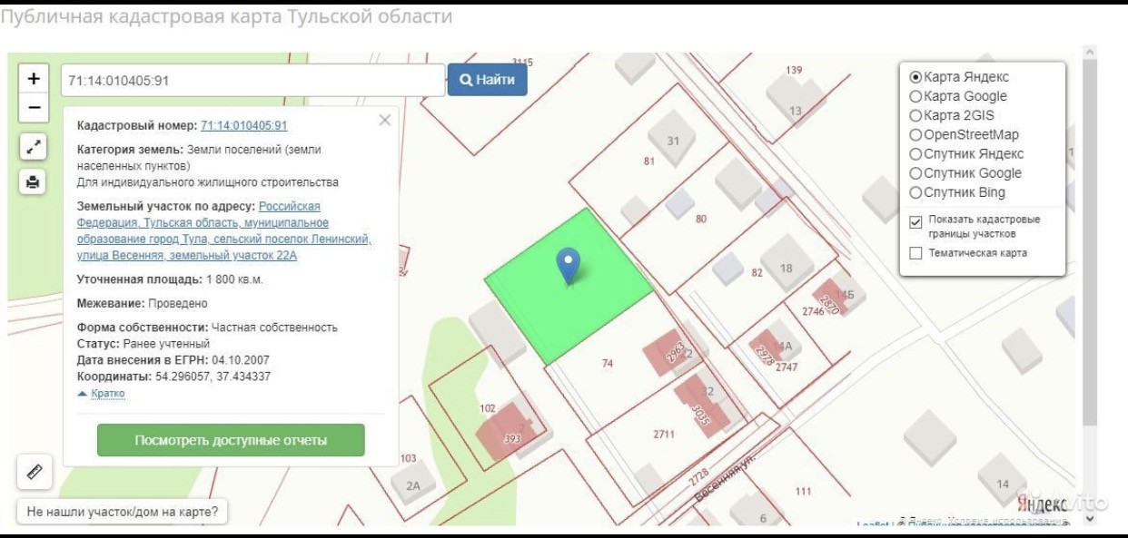
Task: Click the blue location marker pin
Action: coord(569,266)
